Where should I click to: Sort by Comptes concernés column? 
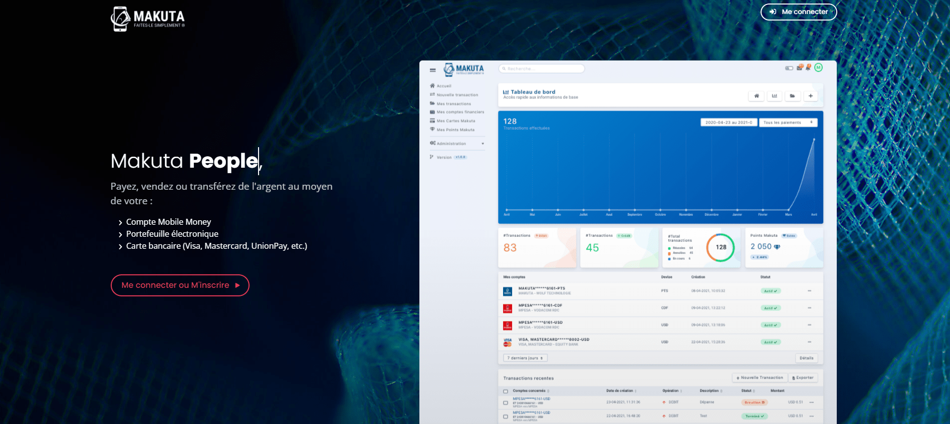tap(531, 391)
